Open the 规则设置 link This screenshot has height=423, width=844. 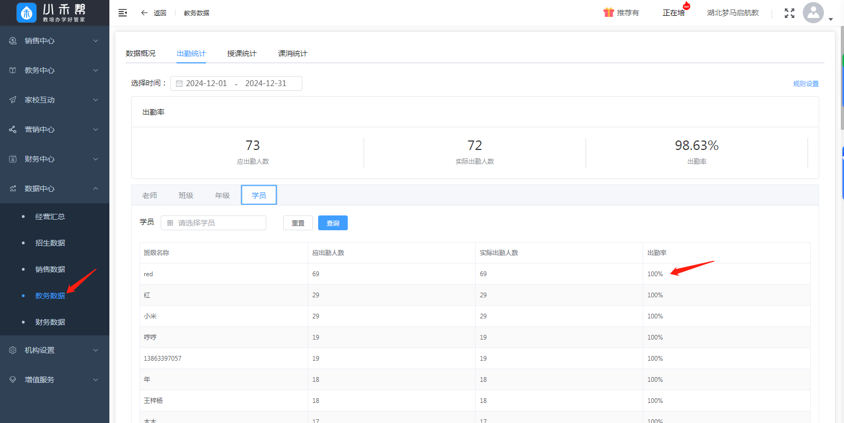[x=806, y=84]
